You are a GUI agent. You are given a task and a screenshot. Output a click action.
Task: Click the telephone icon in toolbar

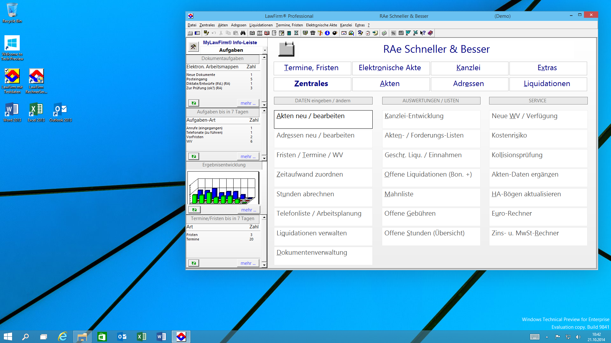point(313,33)
